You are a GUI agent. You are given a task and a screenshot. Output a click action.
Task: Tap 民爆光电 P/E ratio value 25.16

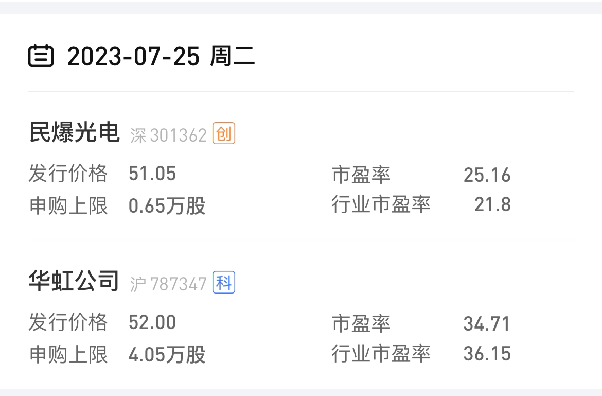point(487,175)
